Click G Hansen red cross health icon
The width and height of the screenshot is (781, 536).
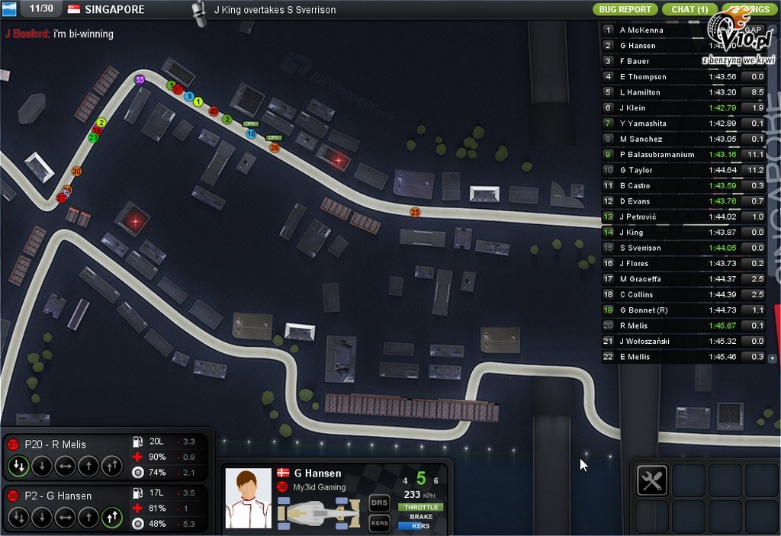coord(137,508)
